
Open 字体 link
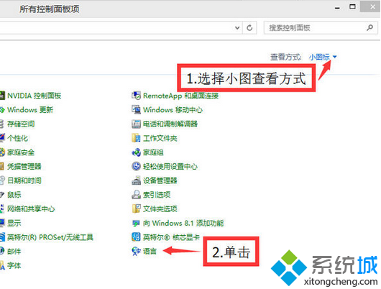point(14,265)
